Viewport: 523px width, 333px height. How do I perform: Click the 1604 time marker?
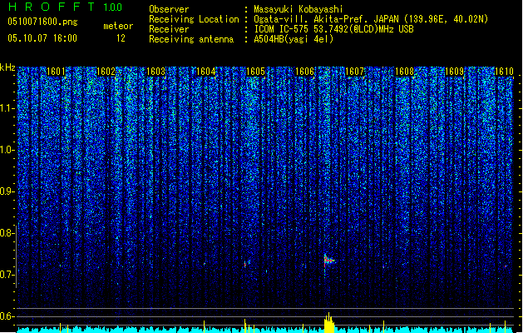[x=206, y=72]
